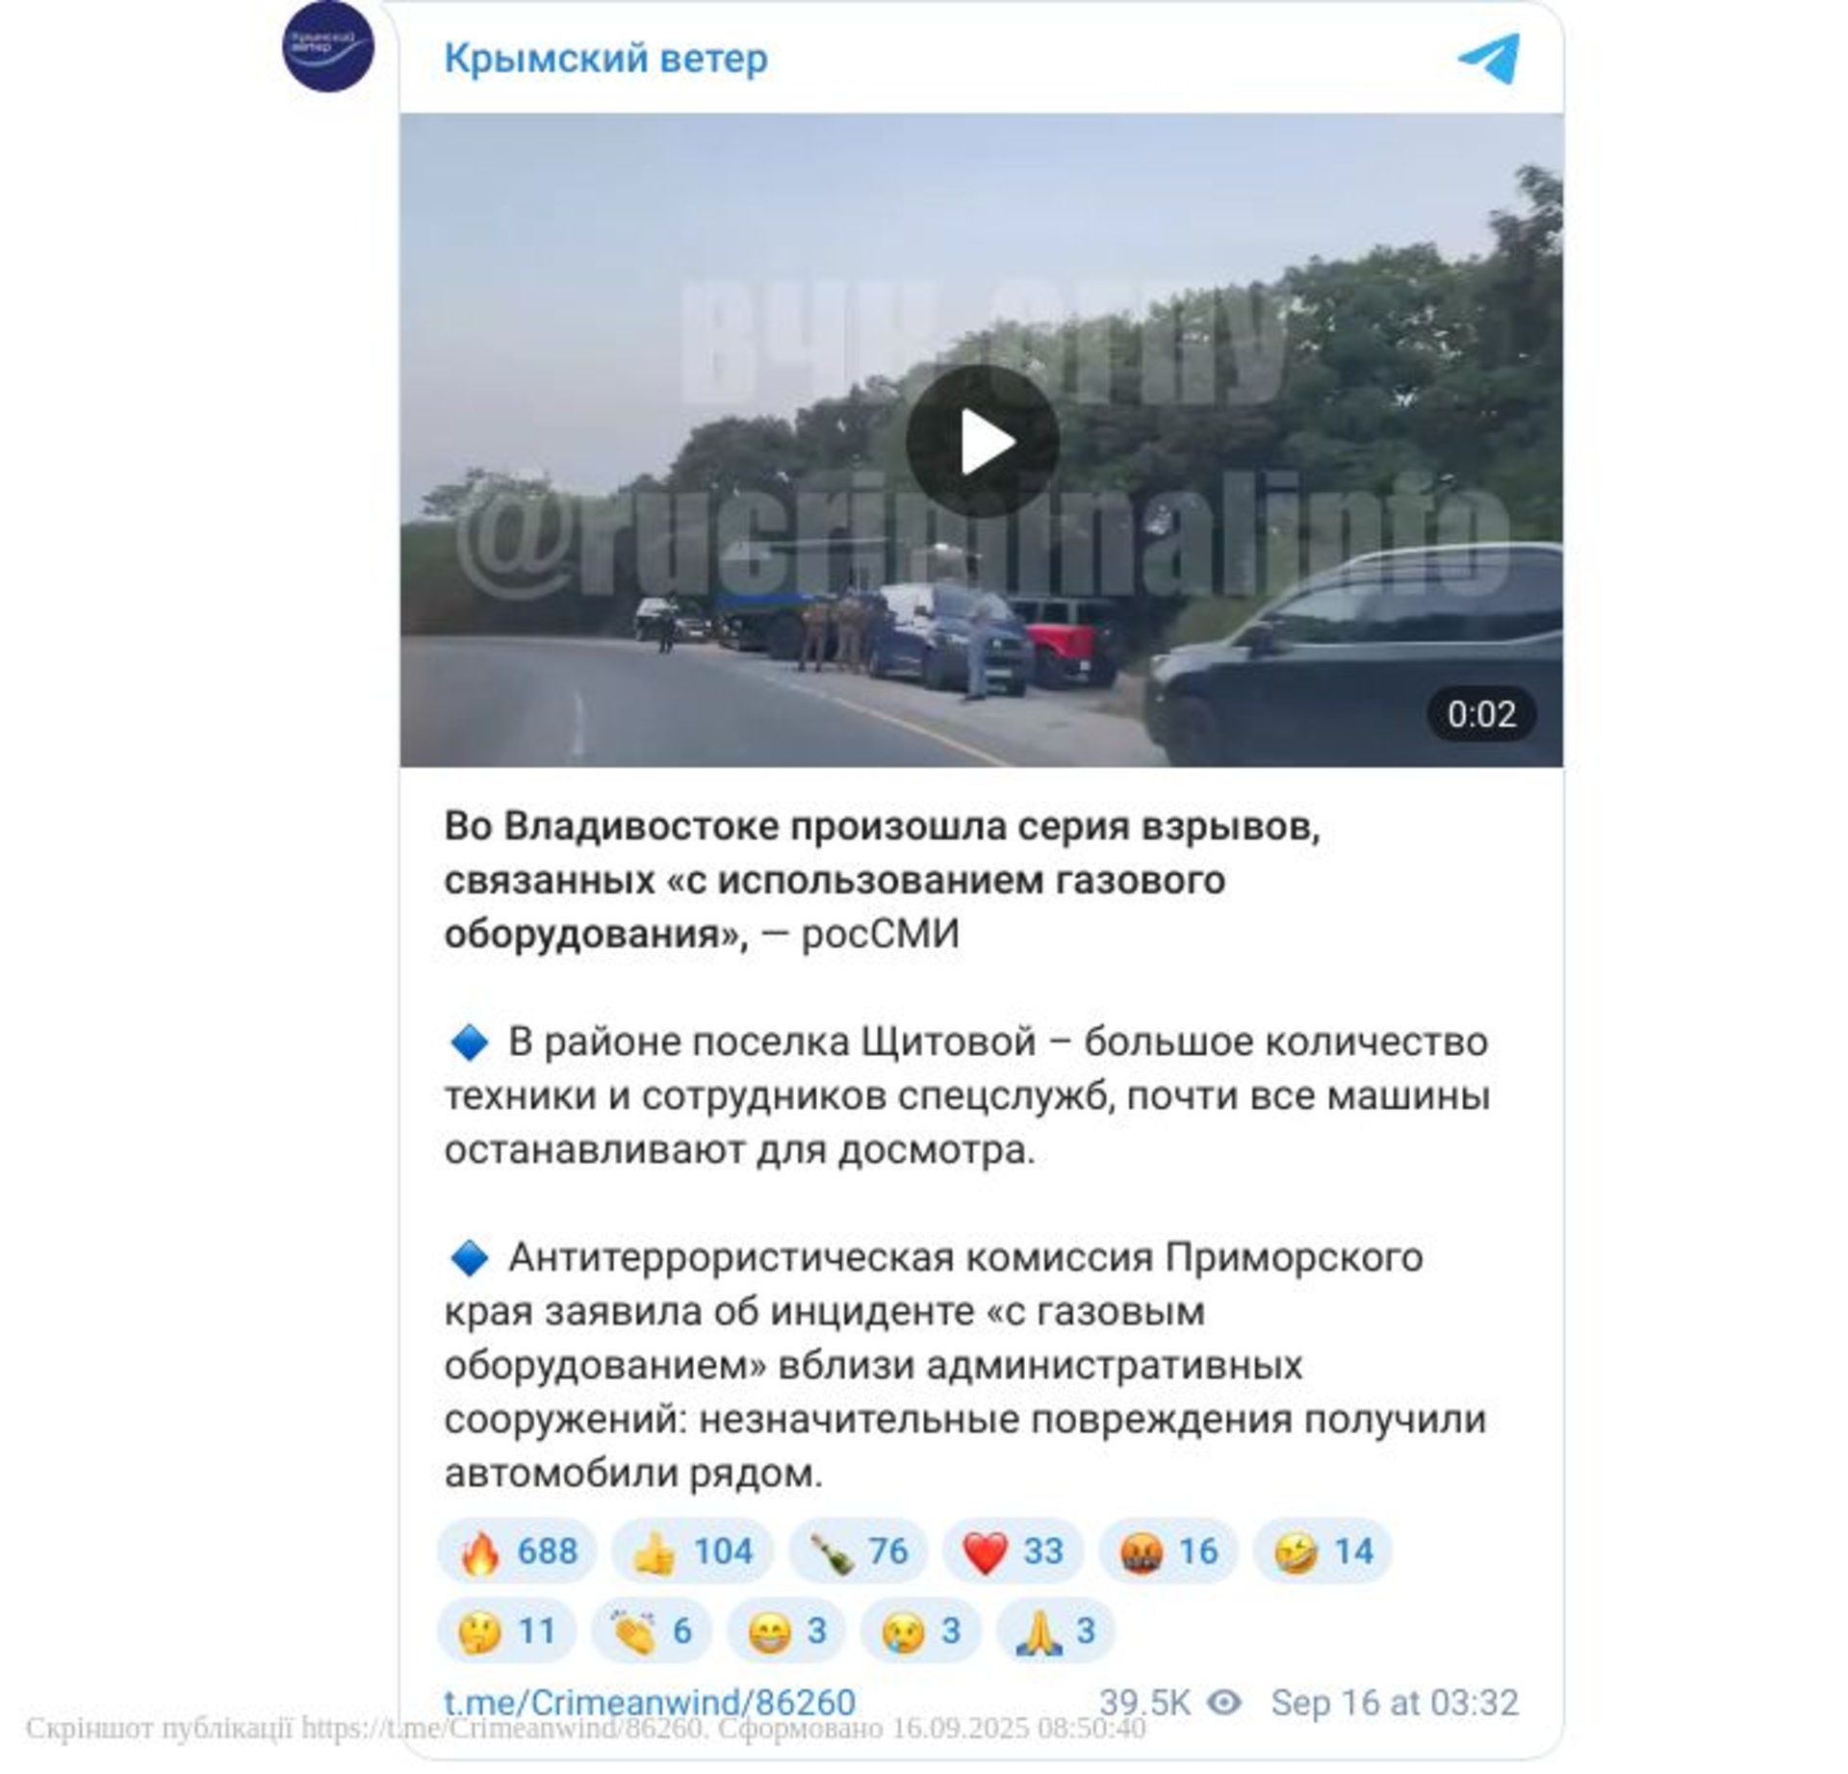Click the Telegram paper plane icon

click(1488, 59)
